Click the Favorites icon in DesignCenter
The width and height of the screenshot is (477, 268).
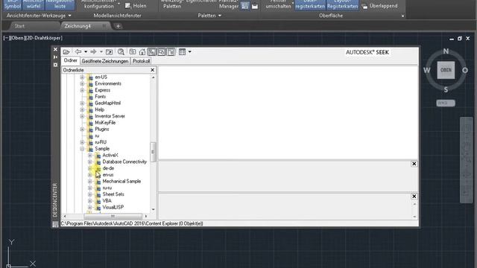pos(133,52)
